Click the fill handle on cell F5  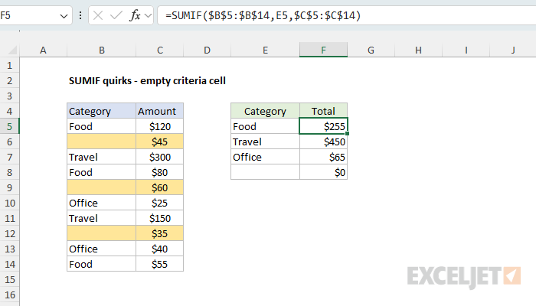tap(348, 134)
